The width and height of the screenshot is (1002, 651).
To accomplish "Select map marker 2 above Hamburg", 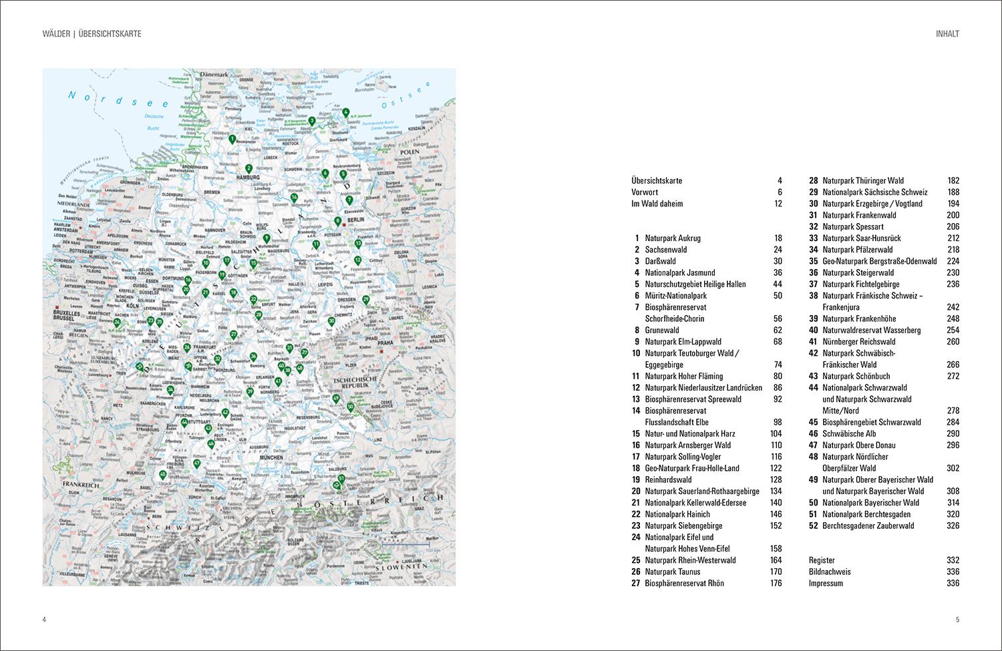I will [248, 169].
